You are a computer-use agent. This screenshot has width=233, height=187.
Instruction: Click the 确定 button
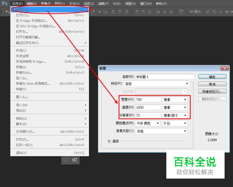coord(212,77)
